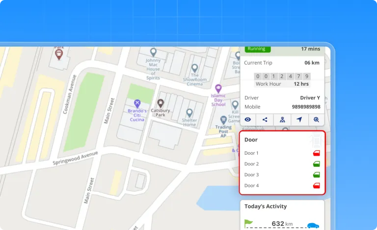The image size is (377, 230).
Task: Click the eye icon in the vehicle toolbar
Action: tap(248, 119)
